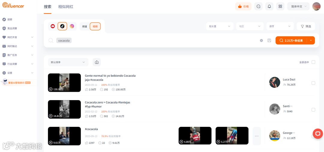
Task: Select the 视频 tab
Action: (x=95, y=26)
